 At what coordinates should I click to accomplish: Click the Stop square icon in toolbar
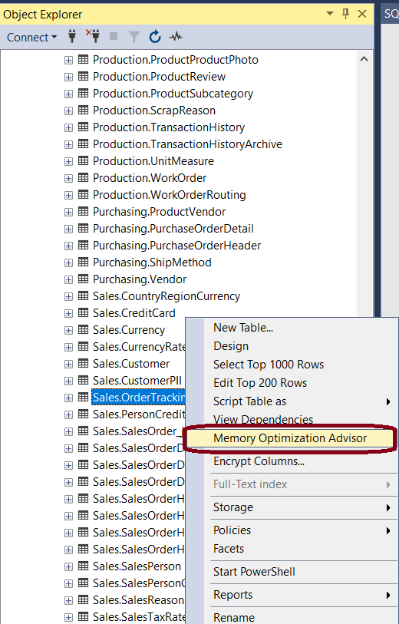[114, 36]
